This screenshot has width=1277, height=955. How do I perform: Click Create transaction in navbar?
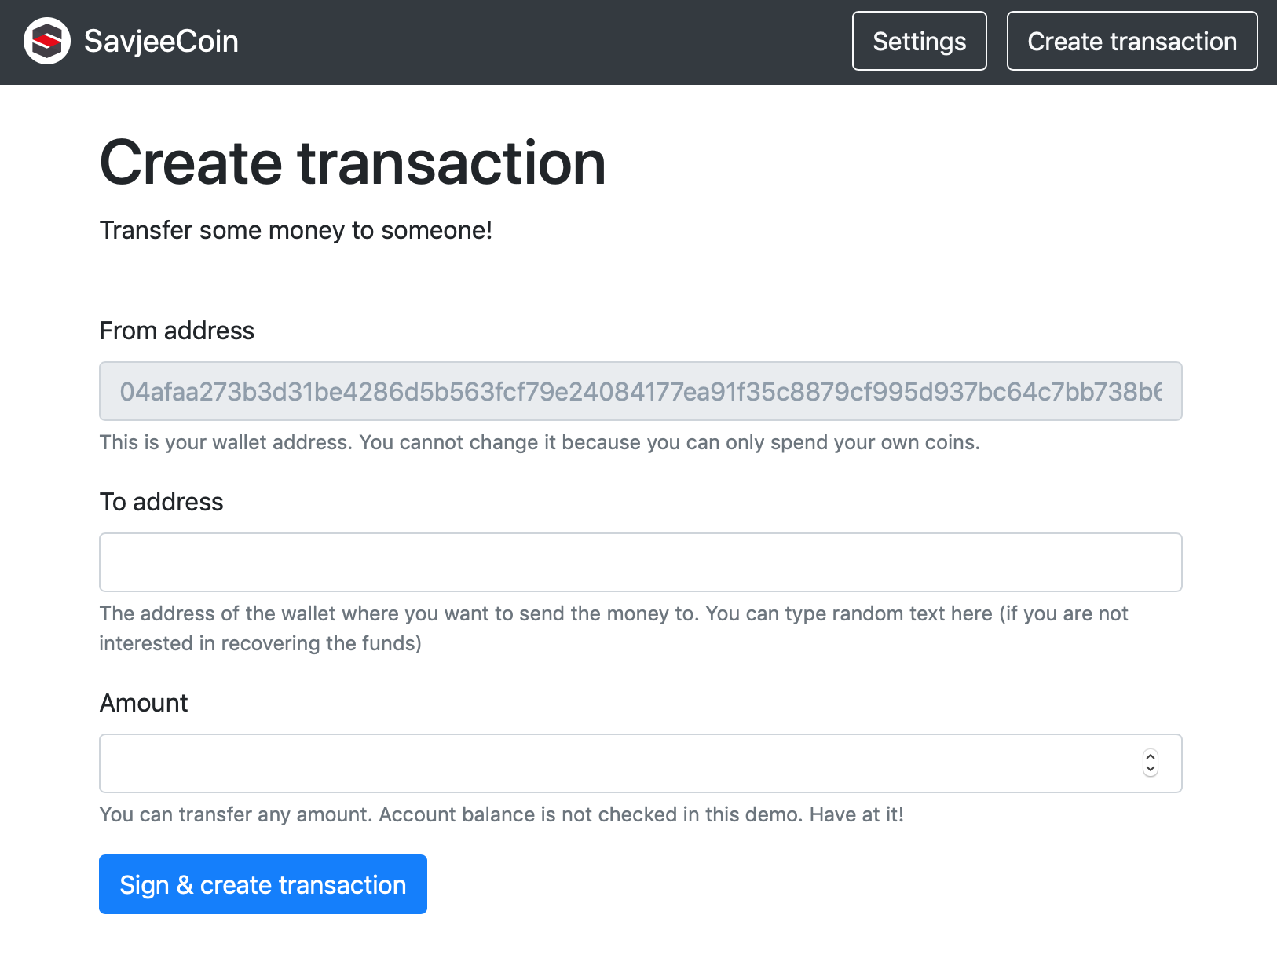[x=1132, y=41]
